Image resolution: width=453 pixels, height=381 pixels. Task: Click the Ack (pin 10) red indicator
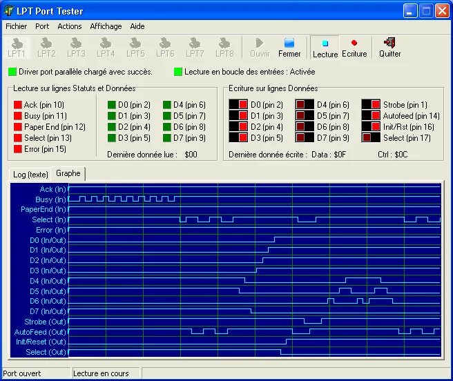(x=18, y=104)
